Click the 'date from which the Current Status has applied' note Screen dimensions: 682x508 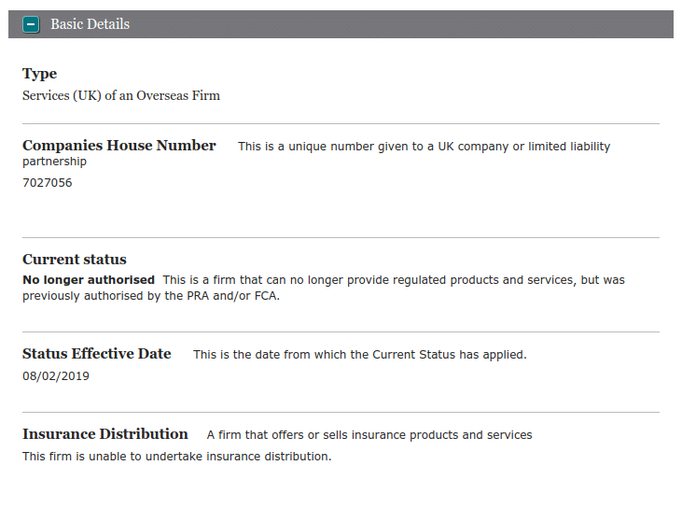(359, 355)
